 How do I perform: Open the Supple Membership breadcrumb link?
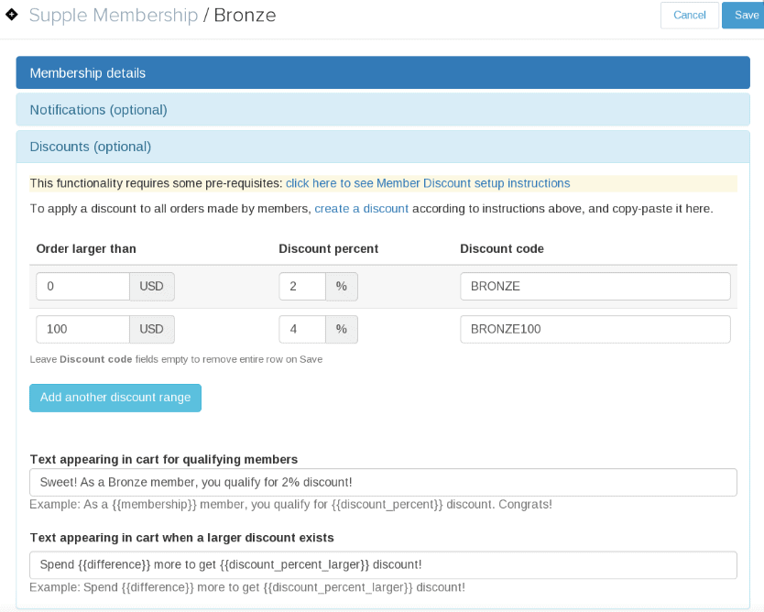[x=114, y=15]
